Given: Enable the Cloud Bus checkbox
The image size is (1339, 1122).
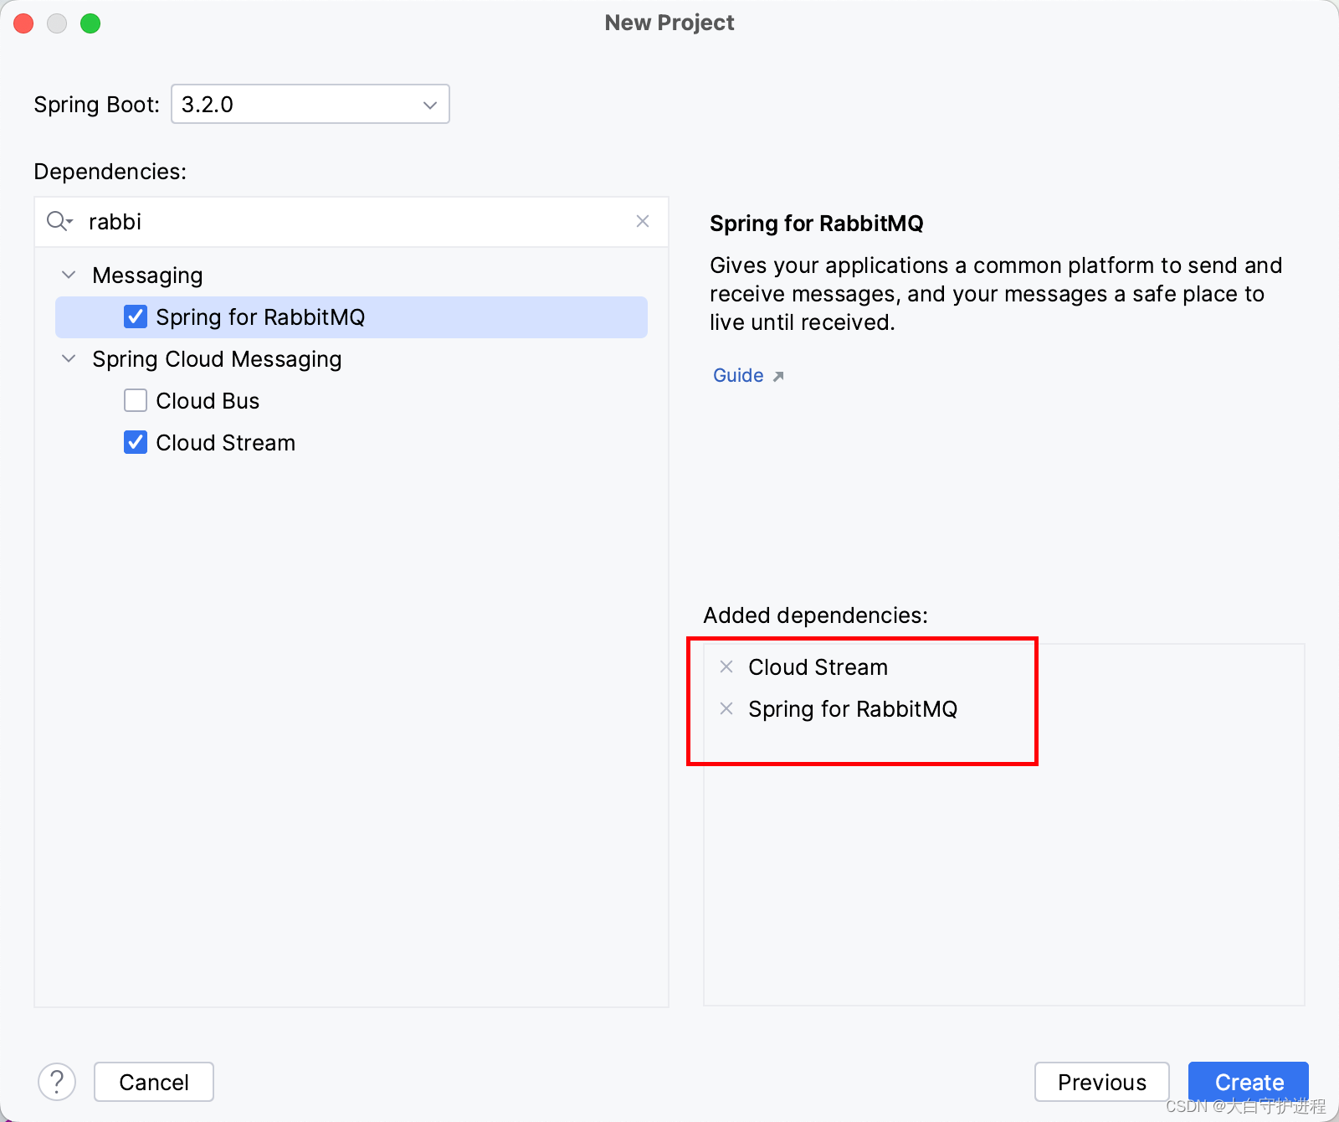Looking at the screenshot, I should tap(136, 400).
